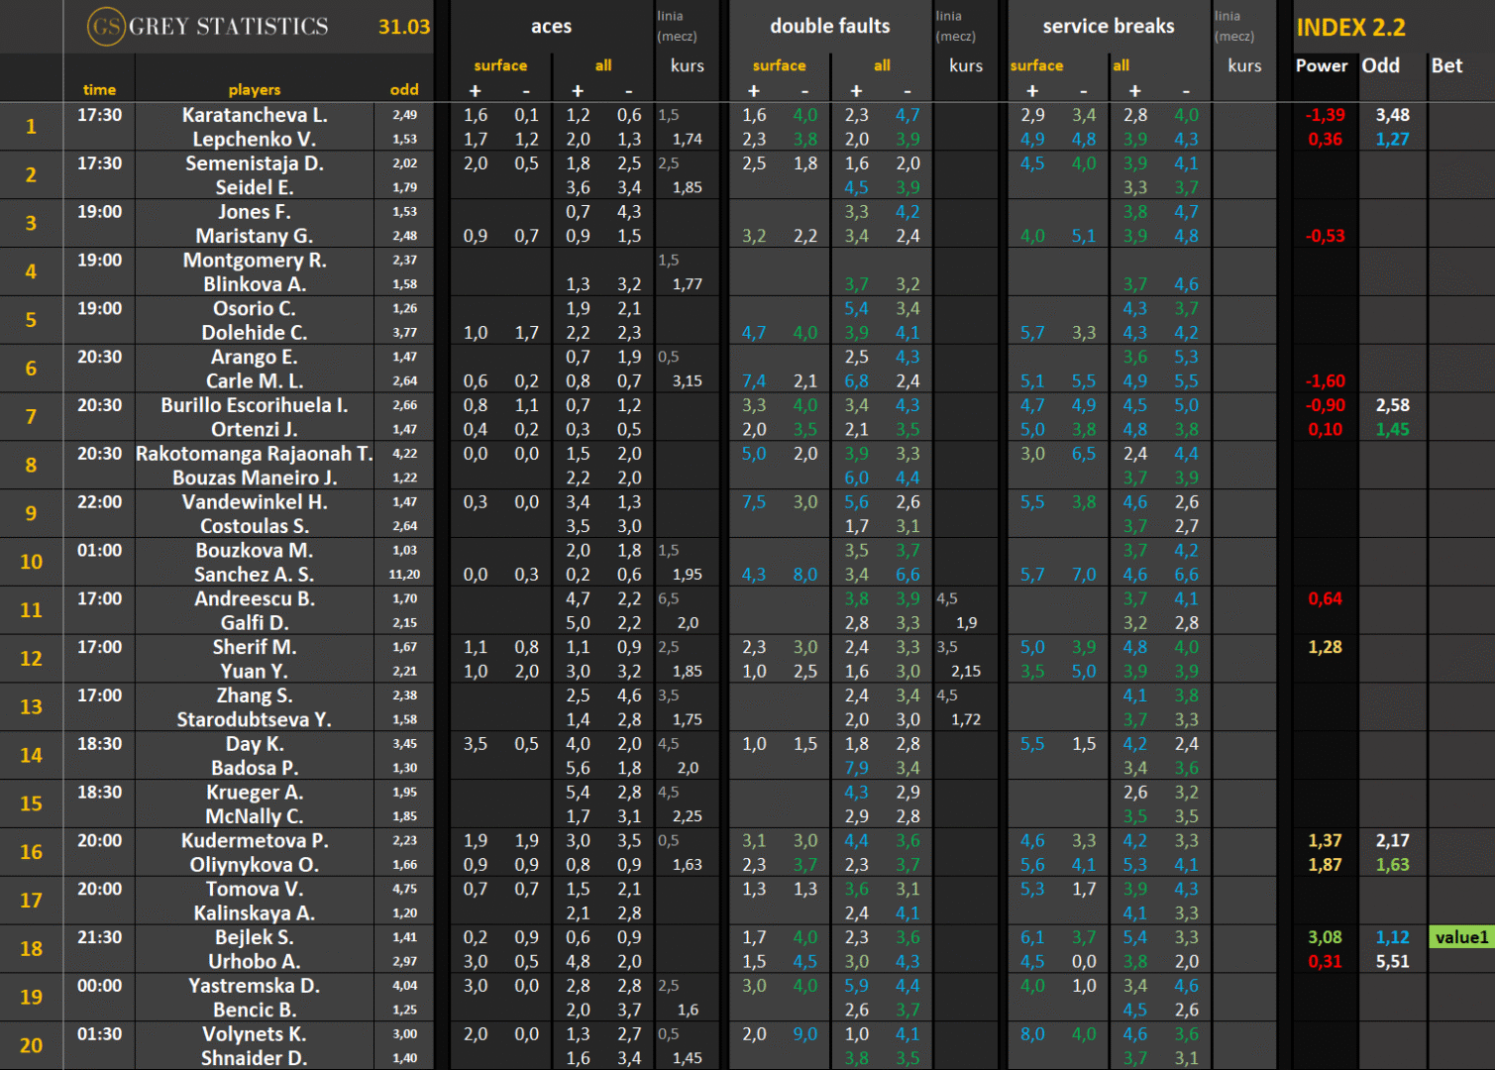This screenshot has height=1070, width=1495.
Task: Click player name Yastremska D.
Action: tap(255, 986)
